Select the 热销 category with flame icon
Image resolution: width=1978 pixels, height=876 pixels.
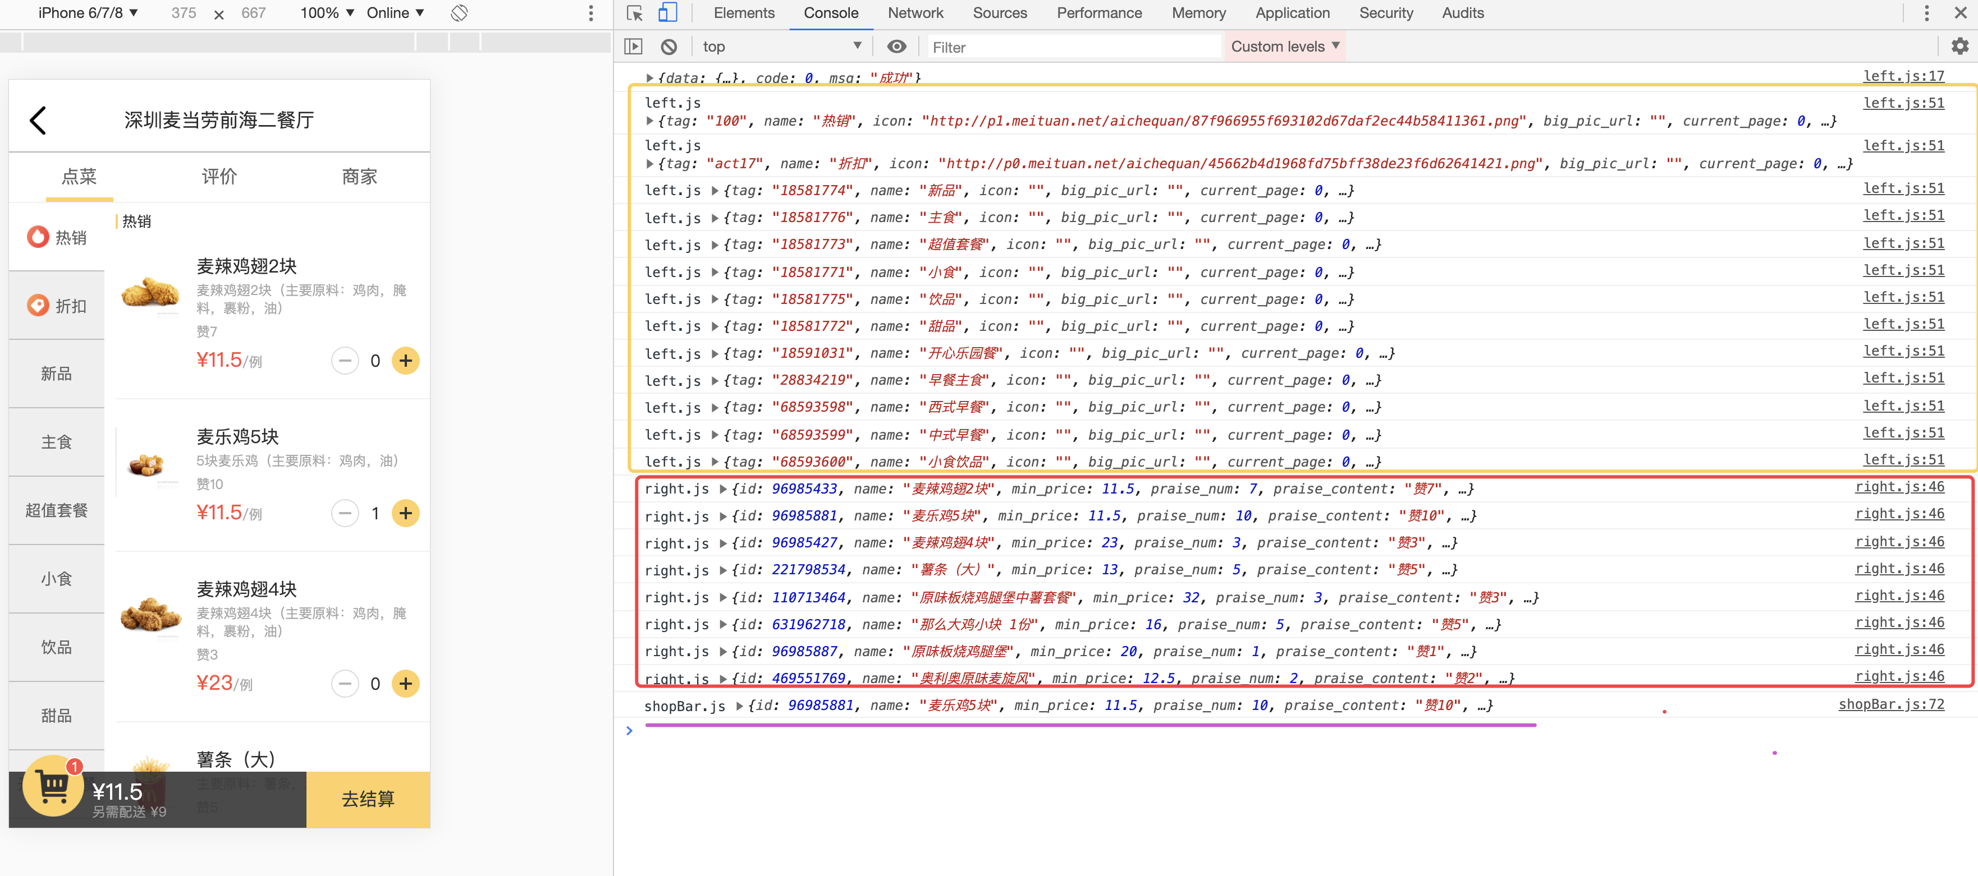pyautogui.click(x=57, y=237)
